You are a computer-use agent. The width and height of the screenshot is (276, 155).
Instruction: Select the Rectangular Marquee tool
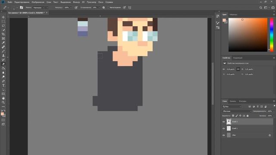(x=3, y=22)
